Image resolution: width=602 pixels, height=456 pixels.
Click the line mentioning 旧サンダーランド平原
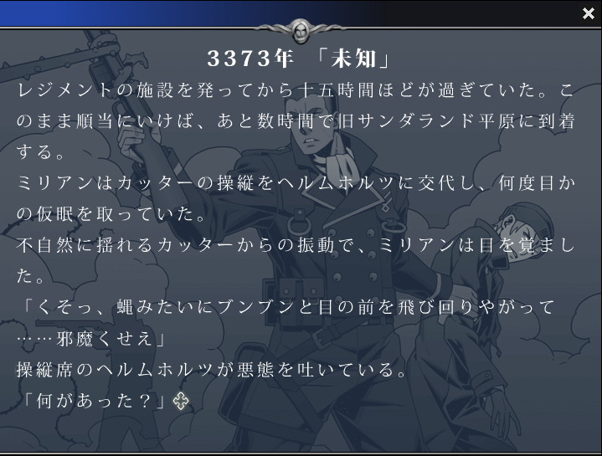click(296, 121)
